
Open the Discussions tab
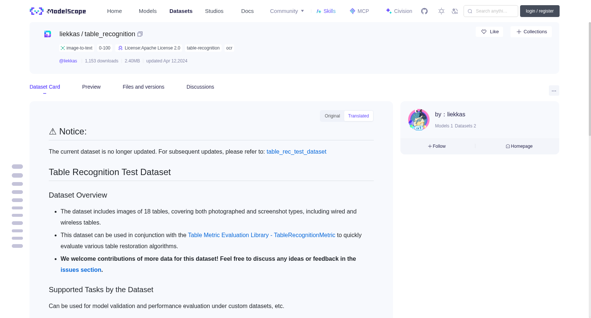(200, 87)
